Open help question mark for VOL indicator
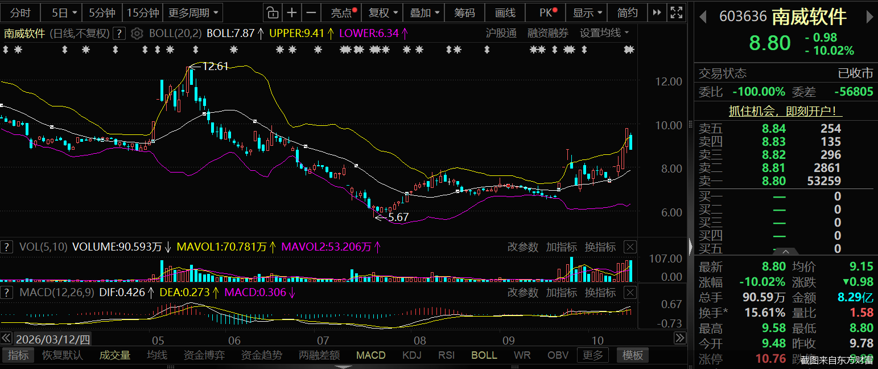The width and height of the screenshot is (878, 369). (x=7, y=247)
